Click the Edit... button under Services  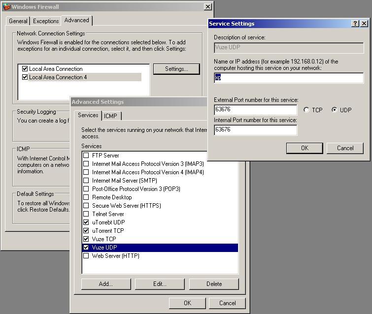(x=160, y=284)
